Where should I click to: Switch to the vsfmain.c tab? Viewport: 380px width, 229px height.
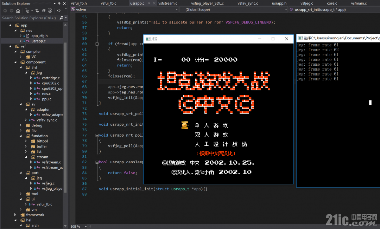pyautogui.click(x=359, y=3)
